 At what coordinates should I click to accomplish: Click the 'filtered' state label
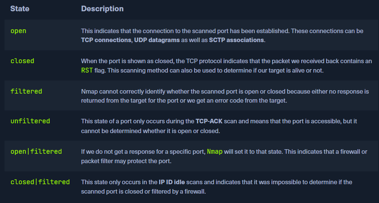(26, 91)
